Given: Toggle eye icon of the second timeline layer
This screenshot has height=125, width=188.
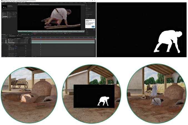Looking at the screenshot, I should click(2, 41).
